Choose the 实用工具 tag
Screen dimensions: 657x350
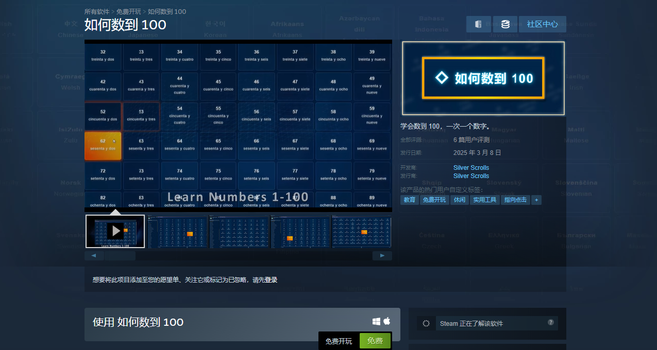point(485,200)
